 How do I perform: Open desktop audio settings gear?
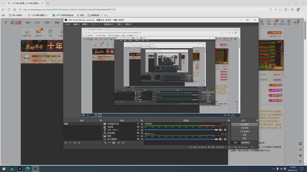coord(225,130)
